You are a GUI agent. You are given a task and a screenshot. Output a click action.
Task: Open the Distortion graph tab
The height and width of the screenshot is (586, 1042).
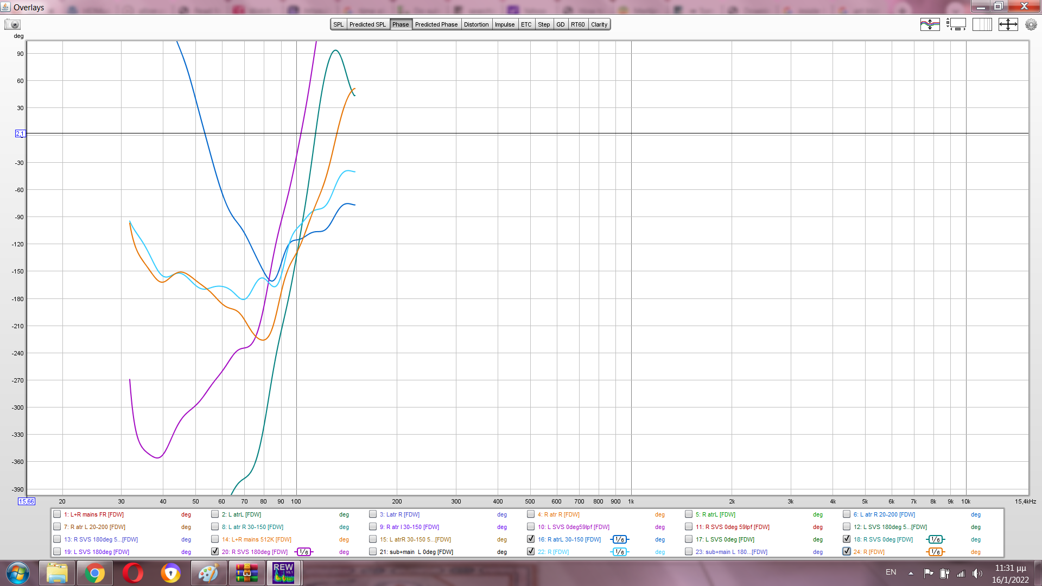[x=476, y=24]
